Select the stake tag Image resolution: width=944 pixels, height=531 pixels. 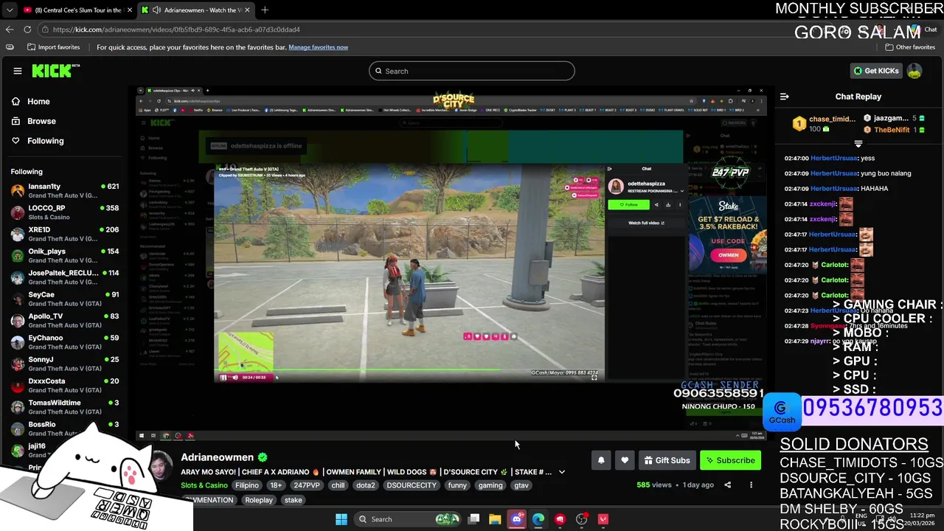pyautogui.click(x=293, y=500)
